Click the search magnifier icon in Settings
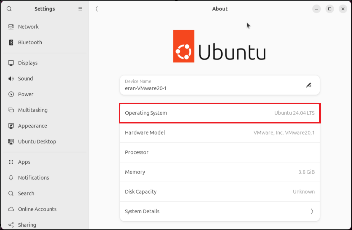This screenshot has height=230, width=352. click(x=9, y=9)
